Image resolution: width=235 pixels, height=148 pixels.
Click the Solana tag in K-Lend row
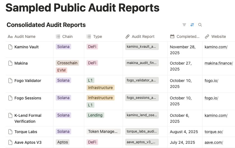point(63,115)
